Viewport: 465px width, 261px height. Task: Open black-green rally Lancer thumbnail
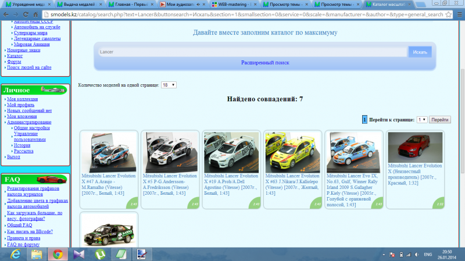point(109,231)
